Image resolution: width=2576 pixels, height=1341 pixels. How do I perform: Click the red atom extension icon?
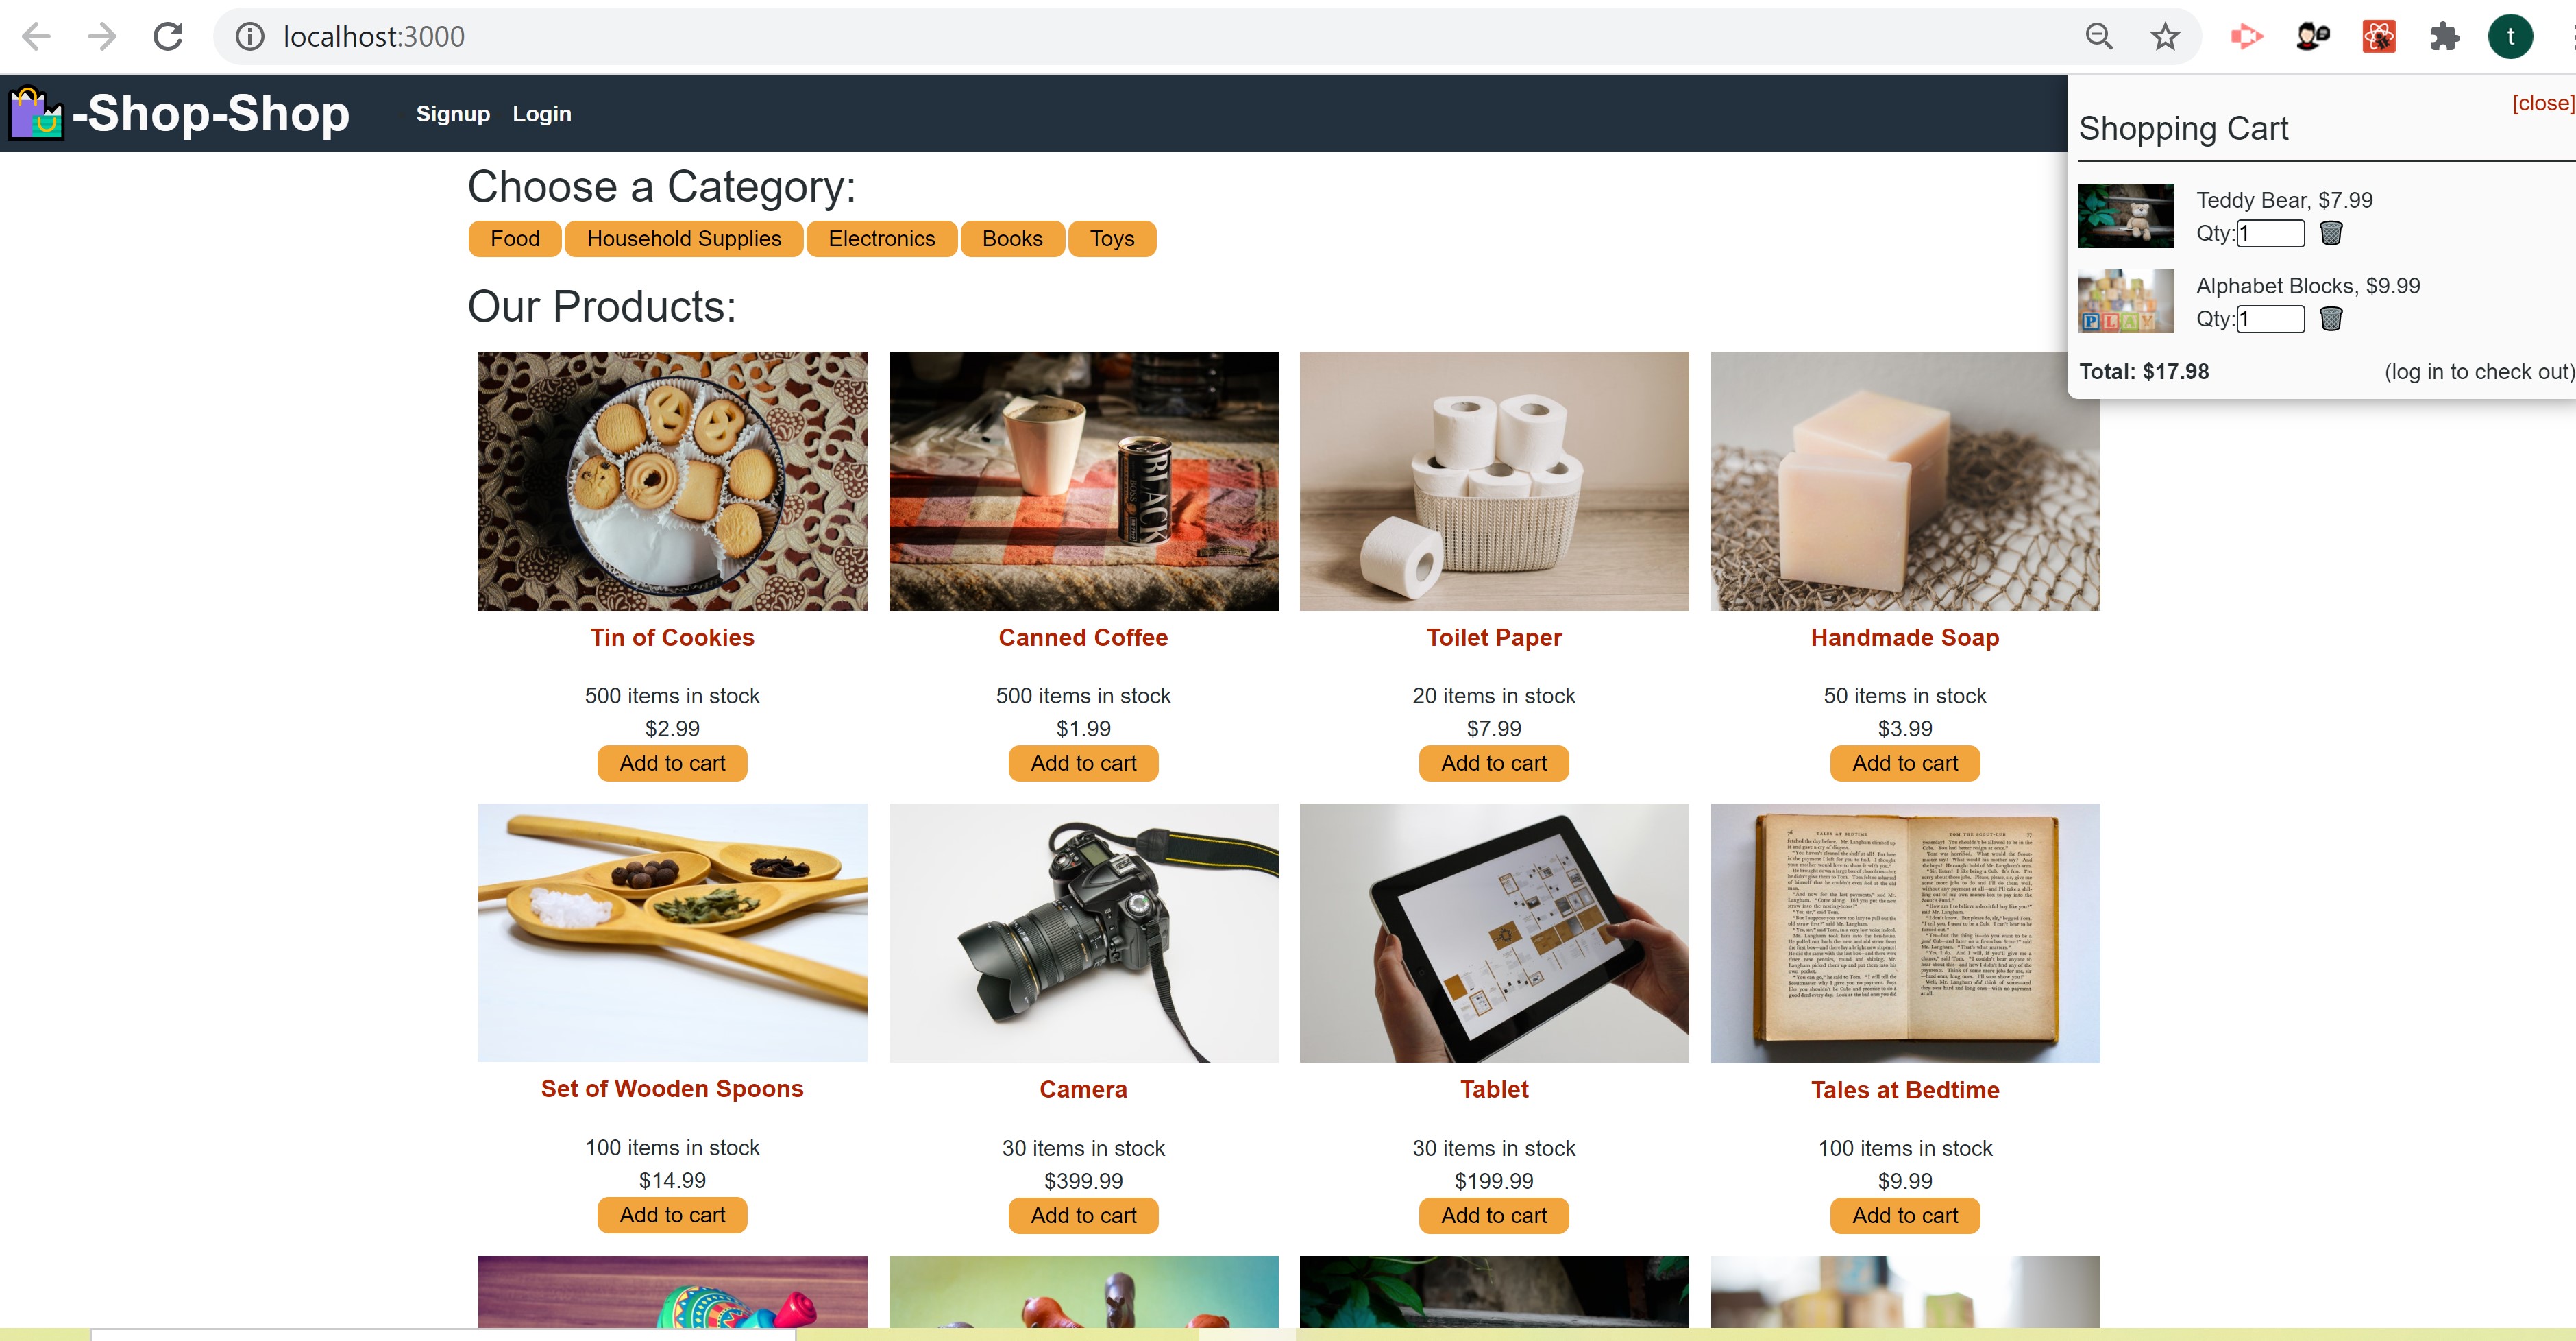(2379, 37)
